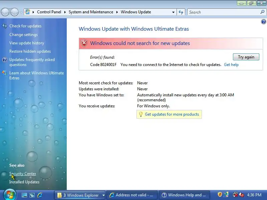The height and width of the screenshot is (200, 267).
Task: Click into the Search field
Action: pos(224,12)
